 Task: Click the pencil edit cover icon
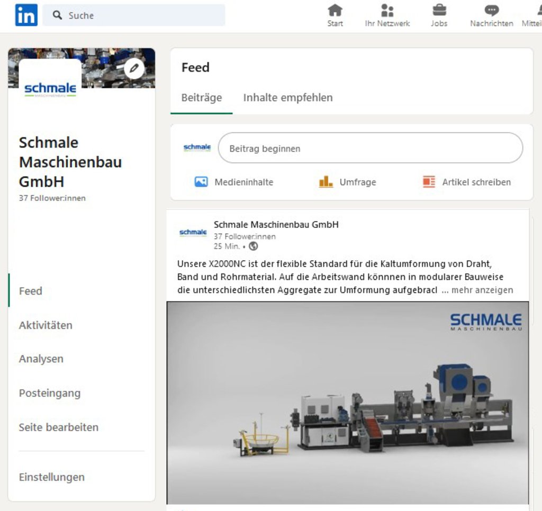(134, 68)
